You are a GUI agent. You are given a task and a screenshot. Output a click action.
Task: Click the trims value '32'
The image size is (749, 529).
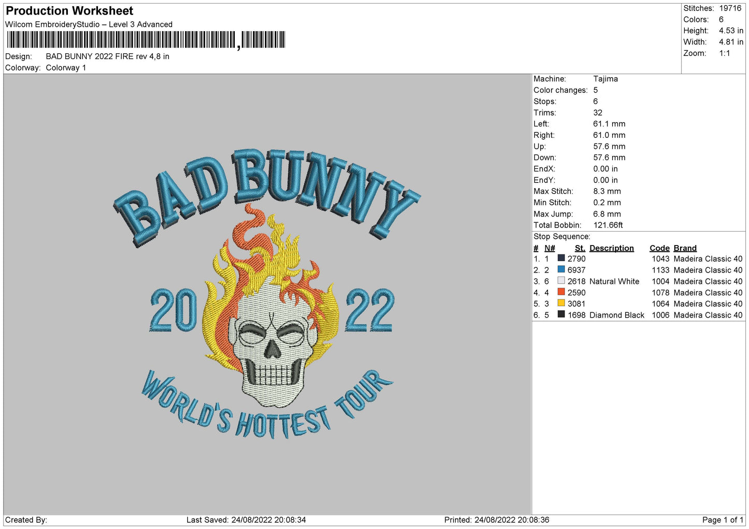point(598,112)
